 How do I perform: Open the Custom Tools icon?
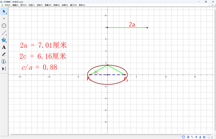[x=4, y=69]
